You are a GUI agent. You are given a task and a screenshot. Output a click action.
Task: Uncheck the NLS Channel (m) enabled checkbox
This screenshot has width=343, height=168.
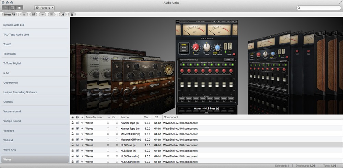click(77, 161)
